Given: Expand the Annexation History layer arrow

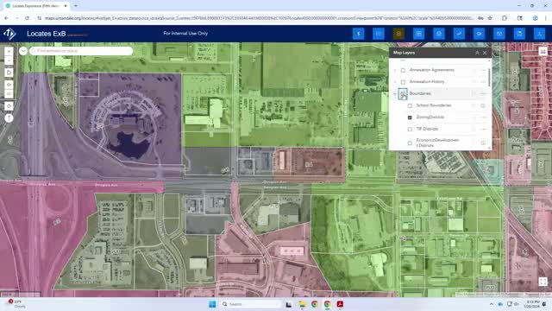Looking at the screenshot, I should pyautogui.click(x=395, y=82).
